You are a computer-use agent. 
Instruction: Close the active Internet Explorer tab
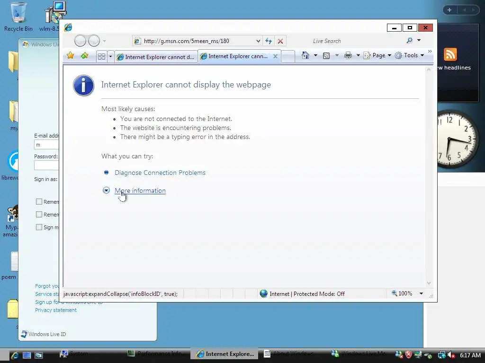pyautogui.click(x=275, y=56)
